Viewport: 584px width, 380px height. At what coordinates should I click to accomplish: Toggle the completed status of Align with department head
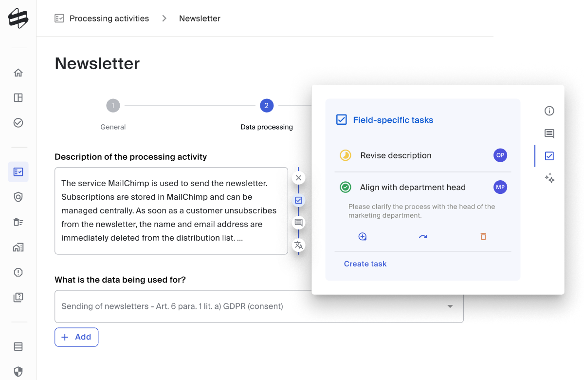coord(346,187)
